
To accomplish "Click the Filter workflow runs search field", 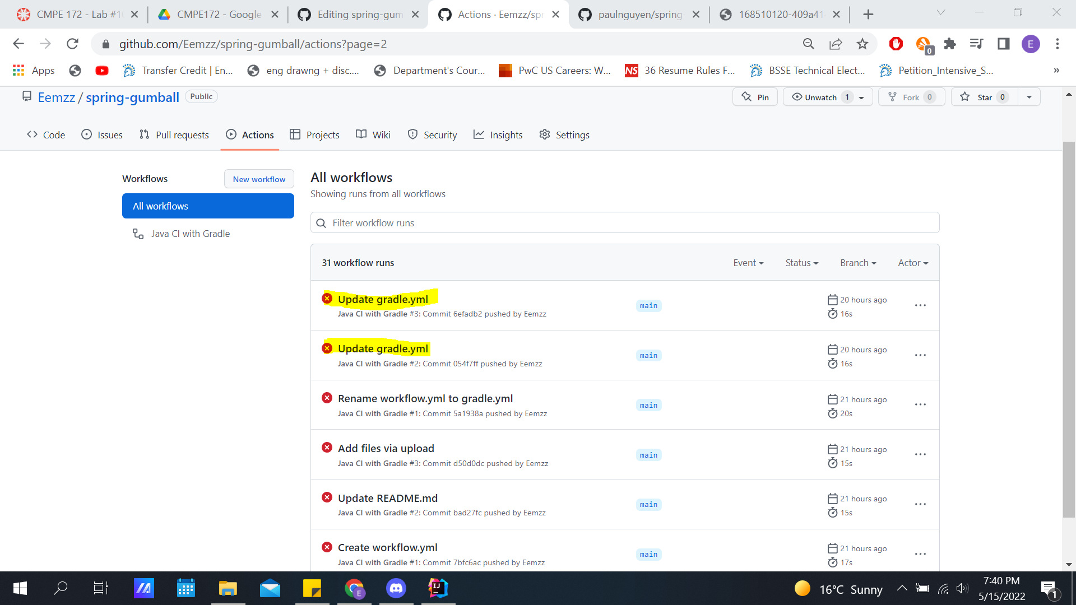I will click(625, 223).
